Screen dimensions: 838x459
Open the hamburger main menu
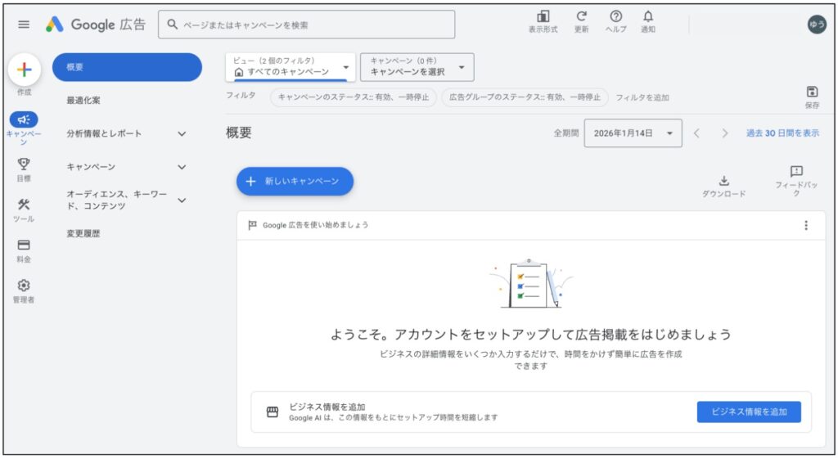coord(24,25)
